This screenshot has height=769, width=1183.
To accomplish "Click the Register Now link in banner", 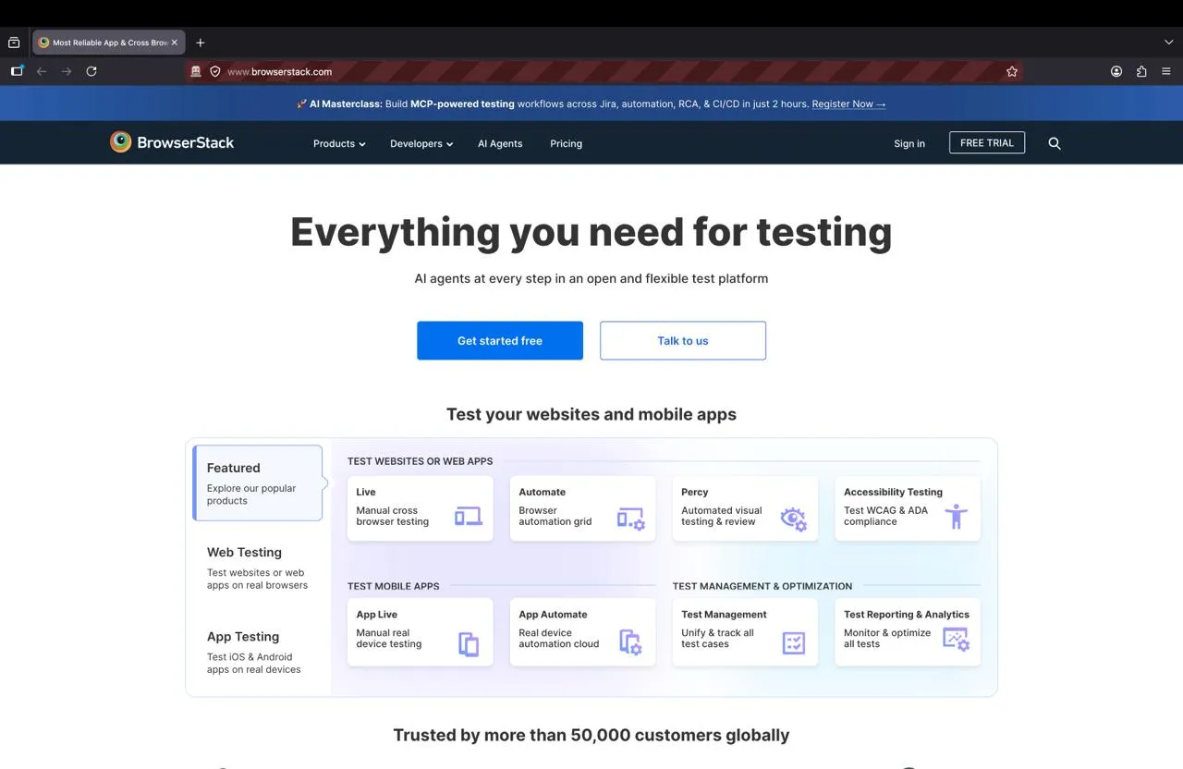I will click(848, 104).
